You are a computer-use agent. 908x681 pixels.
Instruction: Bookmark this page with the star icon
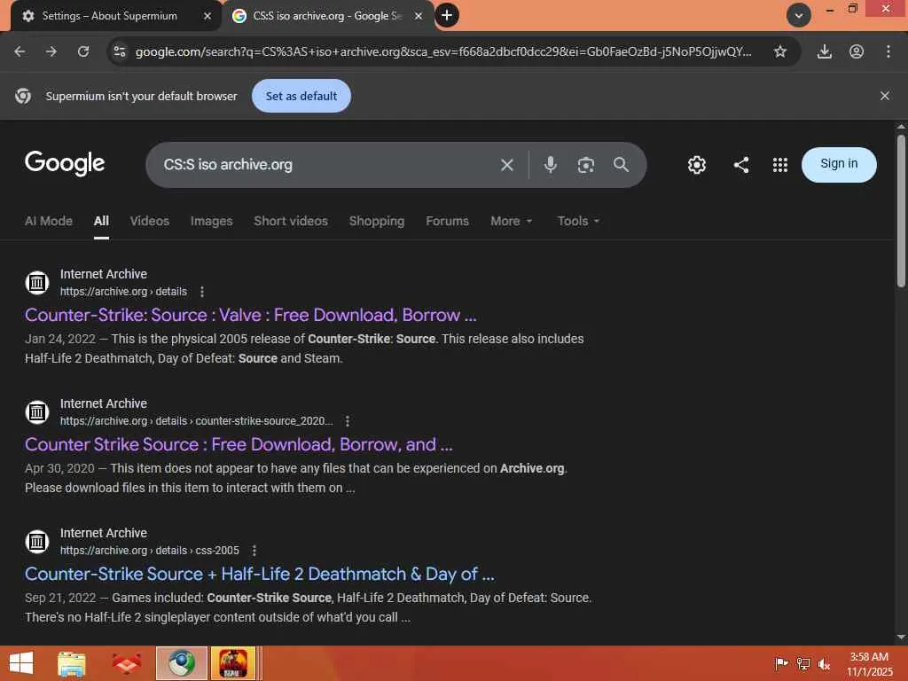click(780, 51)
